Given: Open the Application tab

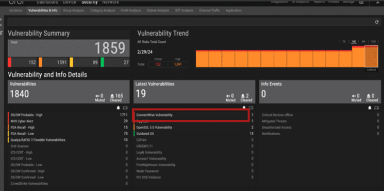Looking at the screenshot, I should coord(233,10).
